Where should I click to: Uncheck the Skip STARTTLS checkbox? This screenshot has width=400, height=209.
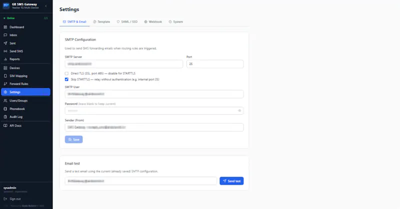point(66,79)
